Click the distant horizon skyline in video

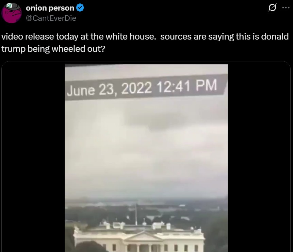tap(146, 203)
